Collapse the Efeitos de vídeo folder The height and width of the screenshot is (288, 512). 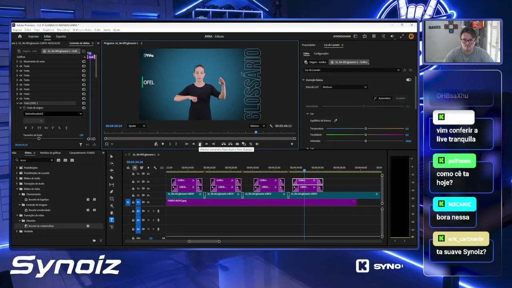(x=17, y=189)
